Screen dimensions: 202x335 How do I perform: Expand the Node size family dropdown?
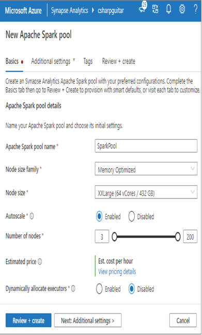pyautogui.click(x=146, y=169)
